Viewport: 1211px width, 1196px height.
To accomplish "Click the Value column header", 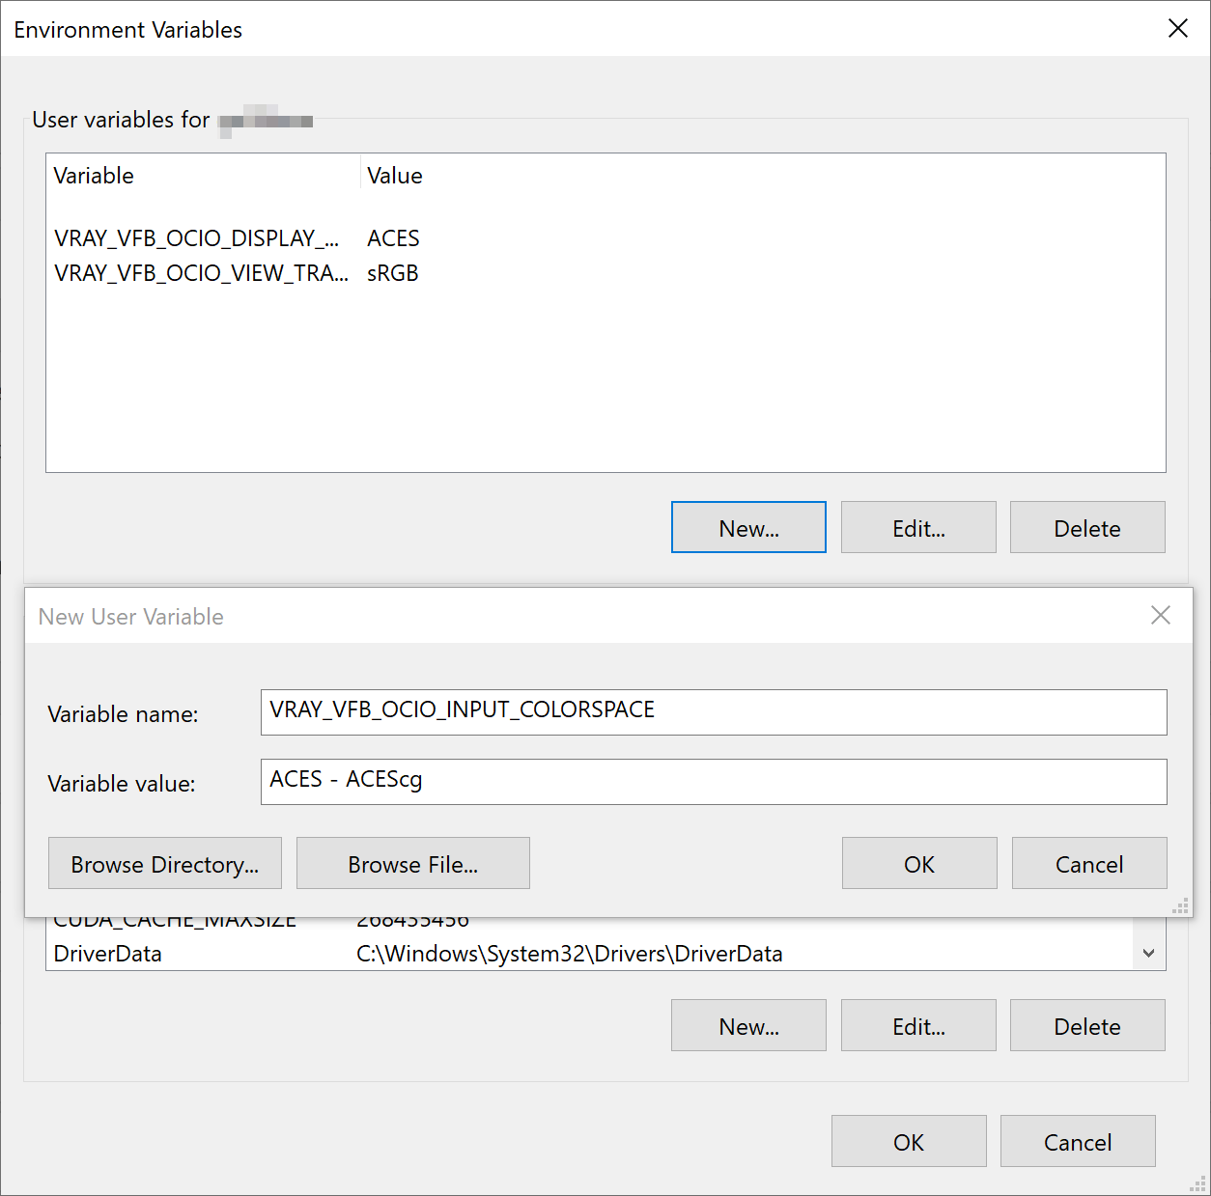I will 395,176.
